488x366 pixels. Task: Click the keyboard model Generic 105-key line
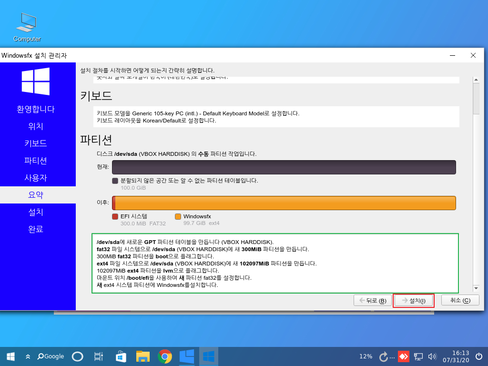198,113
